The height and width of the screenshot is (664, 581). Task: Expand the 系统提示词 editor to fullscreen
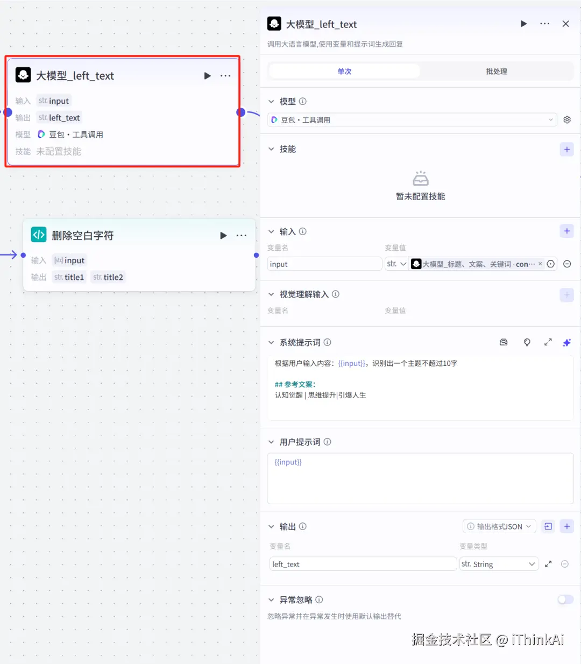[548, 342]
